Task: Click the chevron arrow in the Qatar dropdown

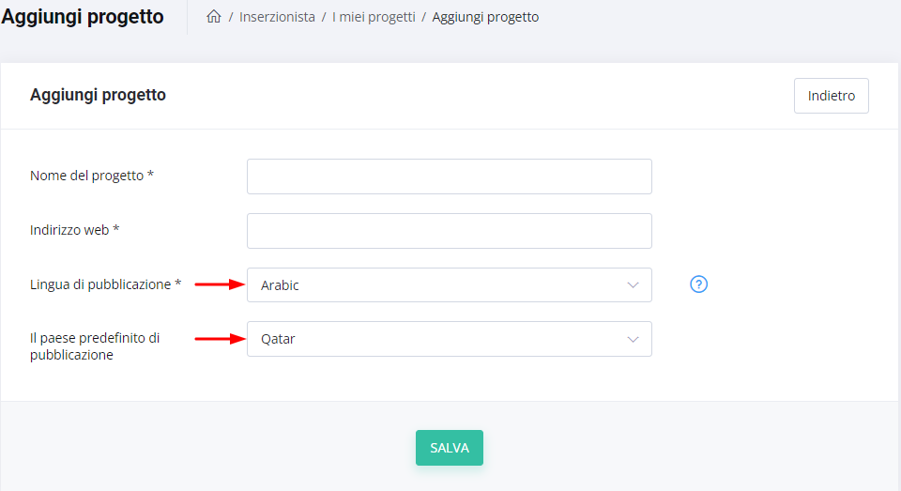Action: click(x=633, y=339)
